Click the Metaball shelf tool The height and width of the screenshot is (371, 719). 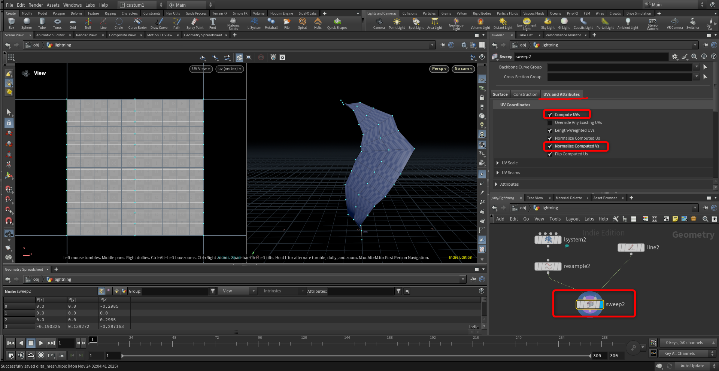(x=271, y=23)
